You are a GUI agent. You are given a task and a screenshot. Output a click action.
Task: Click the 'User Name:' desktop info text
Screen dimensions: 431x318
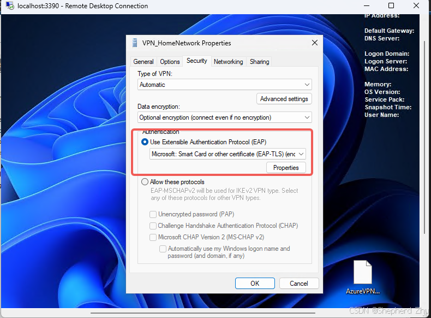pyautogui.click(x=381, y=115)
